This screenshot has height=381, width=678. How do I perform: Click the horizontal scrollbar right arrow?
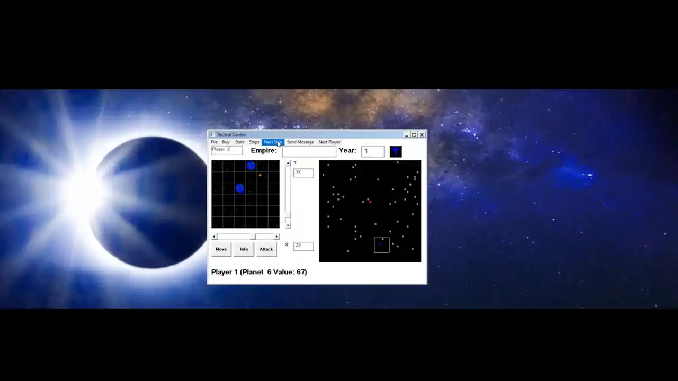pos(276,237)
